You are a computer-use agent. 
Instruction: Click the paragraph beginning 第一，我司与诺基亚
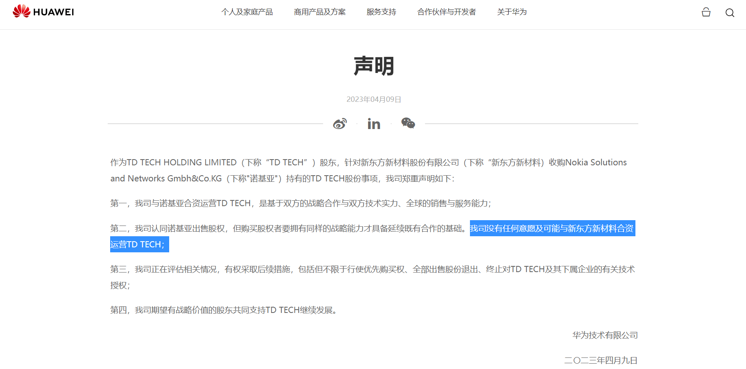pos(300,203)
